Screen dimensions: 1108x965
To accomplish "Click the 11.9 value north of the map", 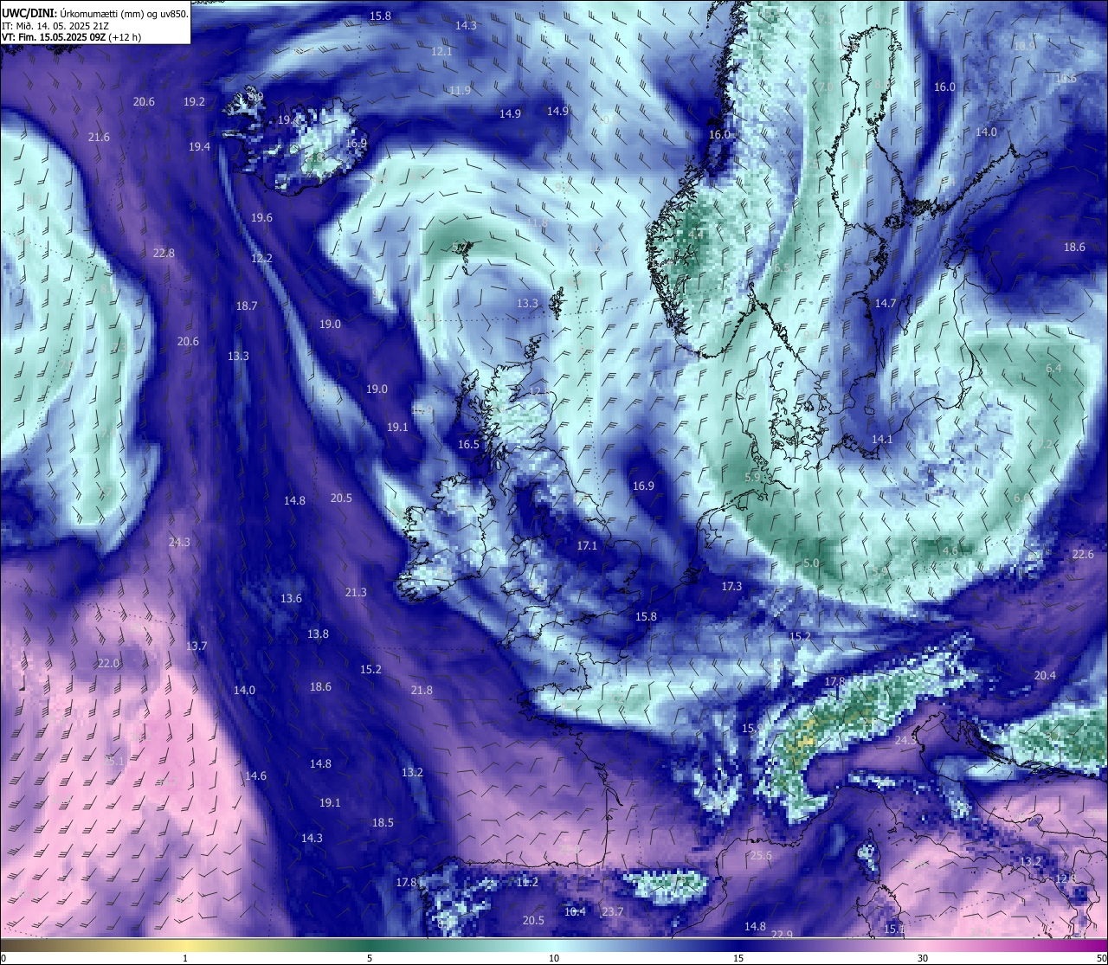I will click(x=460, y=91).
